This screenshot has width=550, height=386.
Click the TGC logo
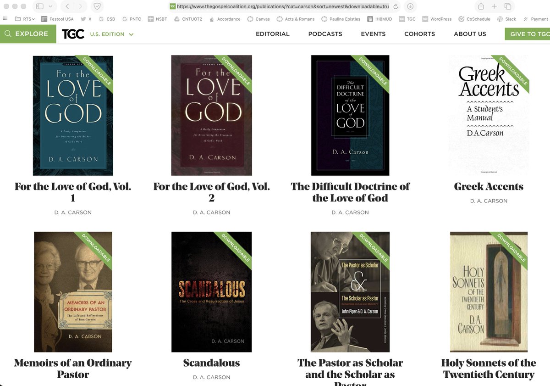coord(73,34)
